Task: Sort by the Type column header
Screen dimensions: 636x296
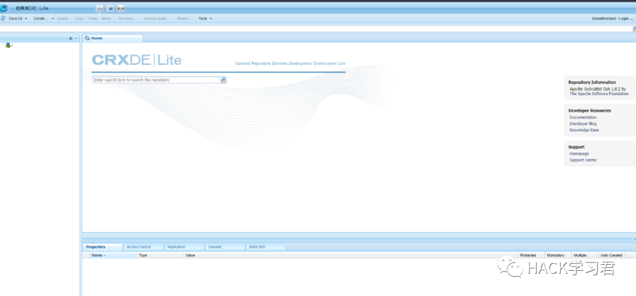Action: pos(160,255)
